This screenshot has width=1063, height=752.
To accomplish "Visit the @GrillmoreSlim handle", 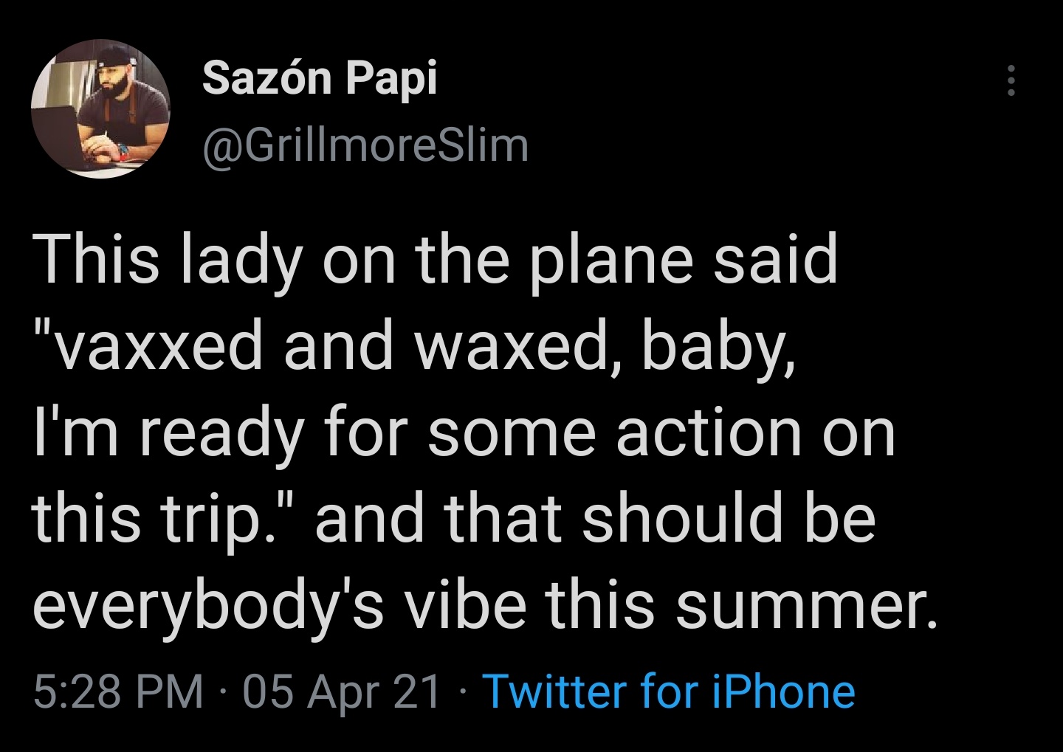I will (x=365, y=145).
